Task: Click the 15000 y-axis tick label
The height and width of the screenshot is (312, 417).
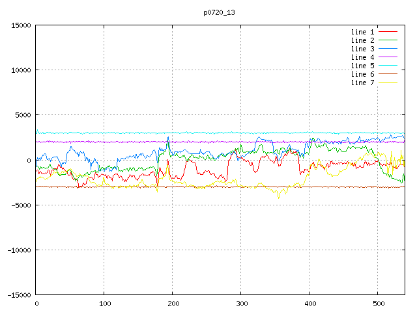Action: 20,25
